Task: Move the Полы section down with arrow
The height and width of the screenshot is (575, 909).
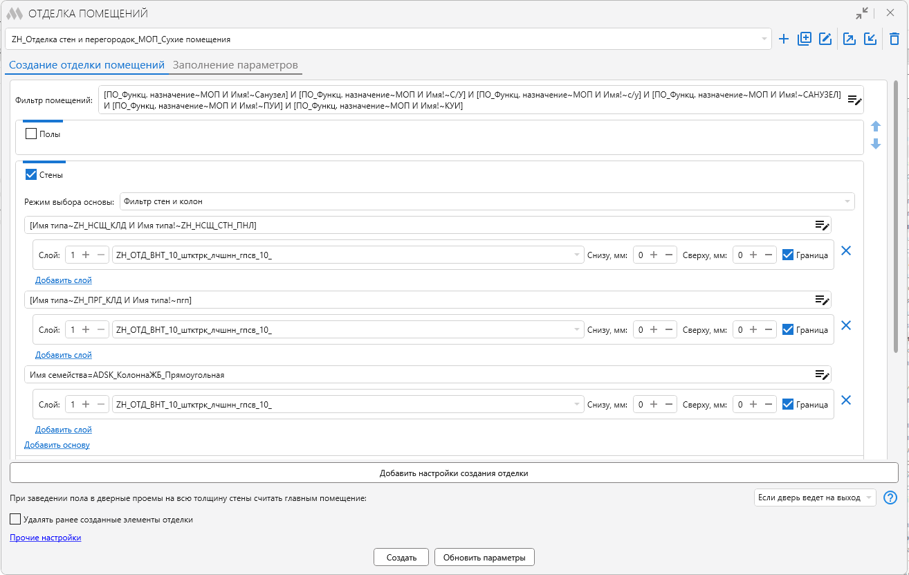Action: pyautogui.click(x=876, y=144)
